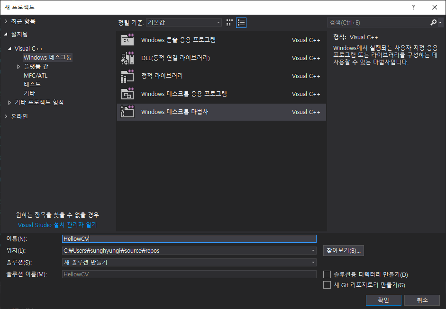The height and width of the screenshot is (309, 446).
Task: Click 'Visual C++' label in 정적 라이브러리 row
Action: 306,76
